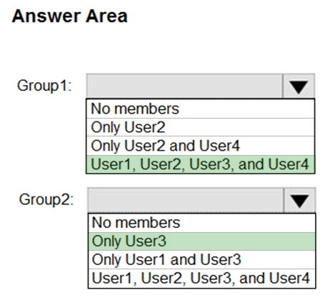Select the green highlighted Group2 answer
Viewport: 330px width, 300px height.
(x=201, y=241)
